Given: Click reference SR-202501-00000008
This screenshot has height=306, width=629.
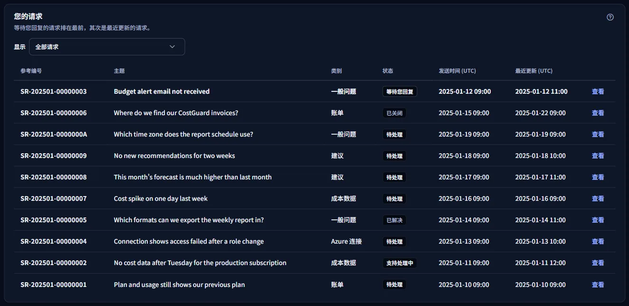Looking at the screenshot, I should pos(54,177).
